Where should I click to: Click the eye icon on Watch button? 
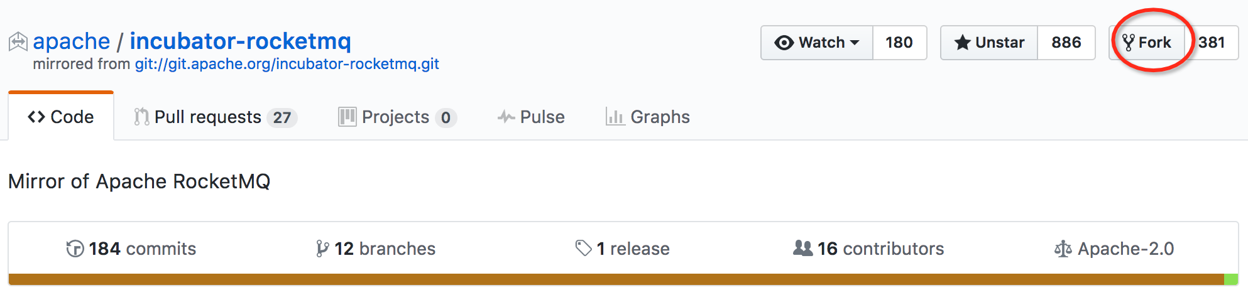[x=784, y=43]
